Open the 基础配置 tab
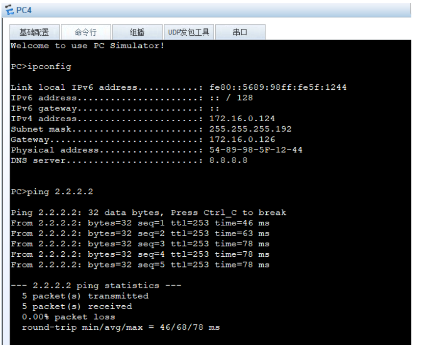Image resolution: width=428 pixels, height=346 pixels. click(34, 32)
